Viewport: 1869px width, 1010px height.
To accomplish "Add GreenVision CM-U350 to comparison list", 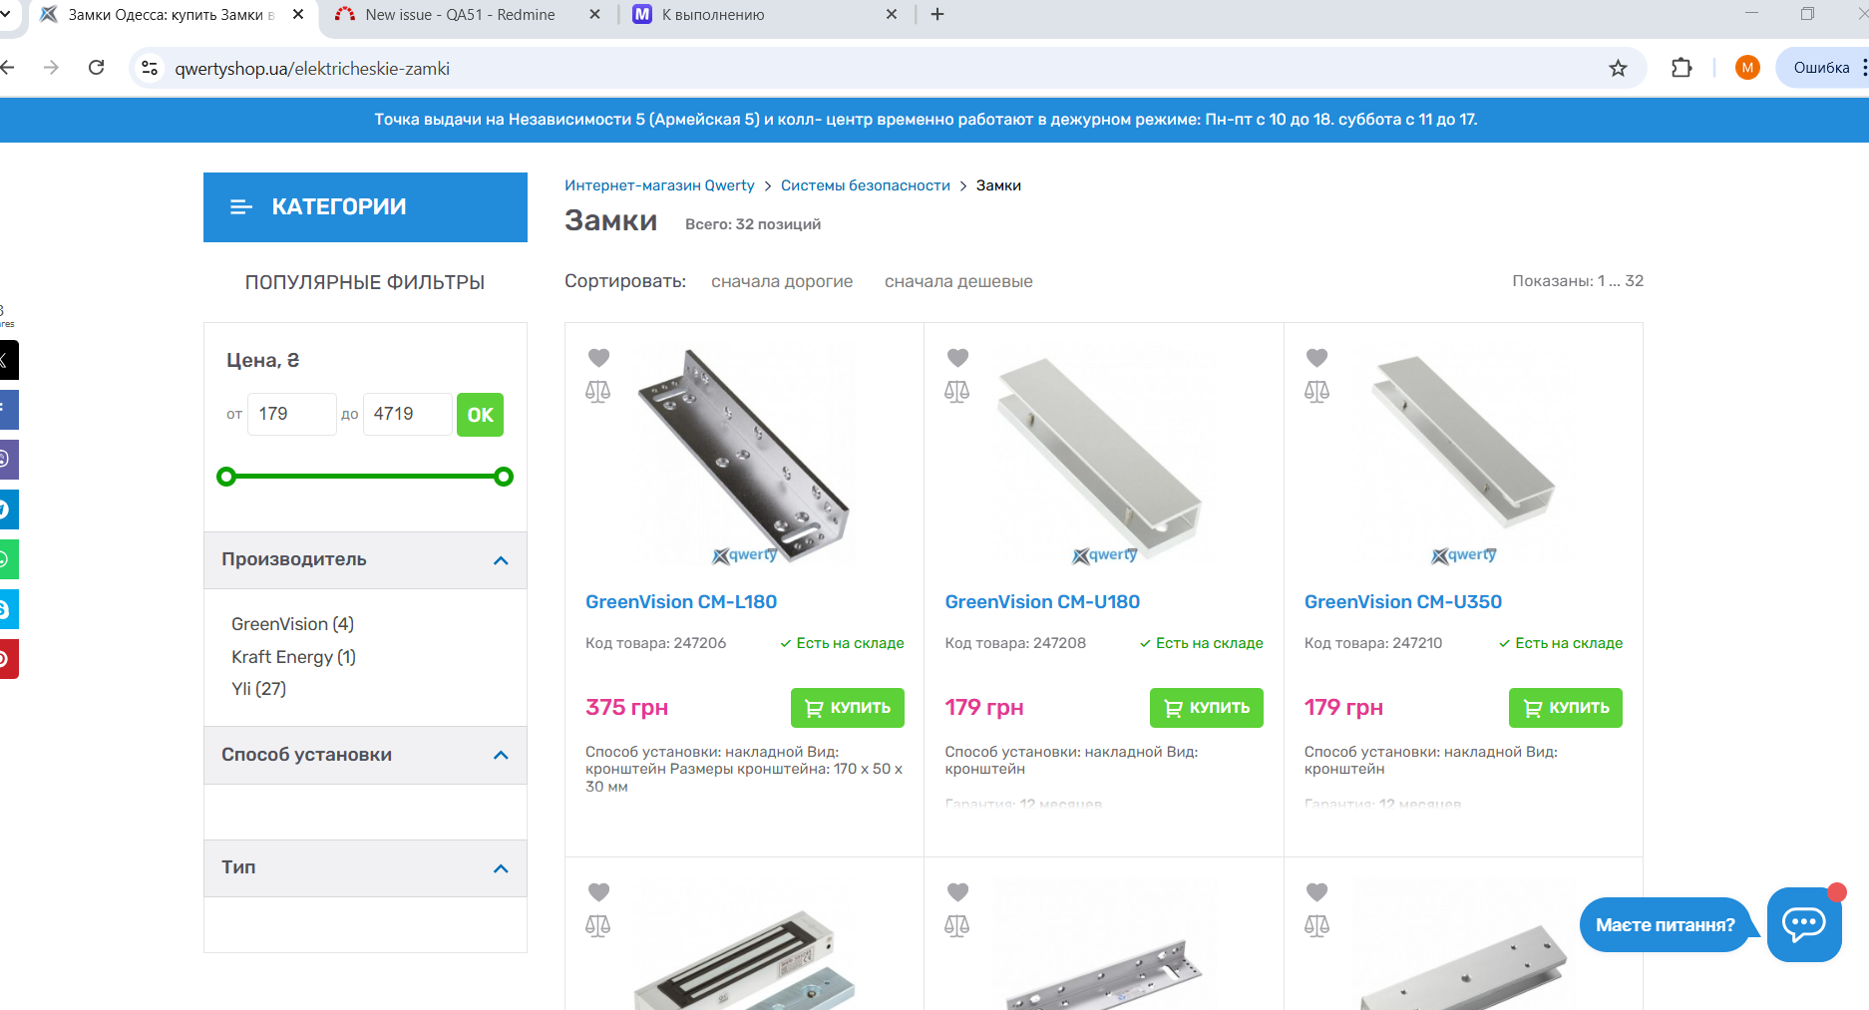I will pyautogui.click(x=1317, y=392).
